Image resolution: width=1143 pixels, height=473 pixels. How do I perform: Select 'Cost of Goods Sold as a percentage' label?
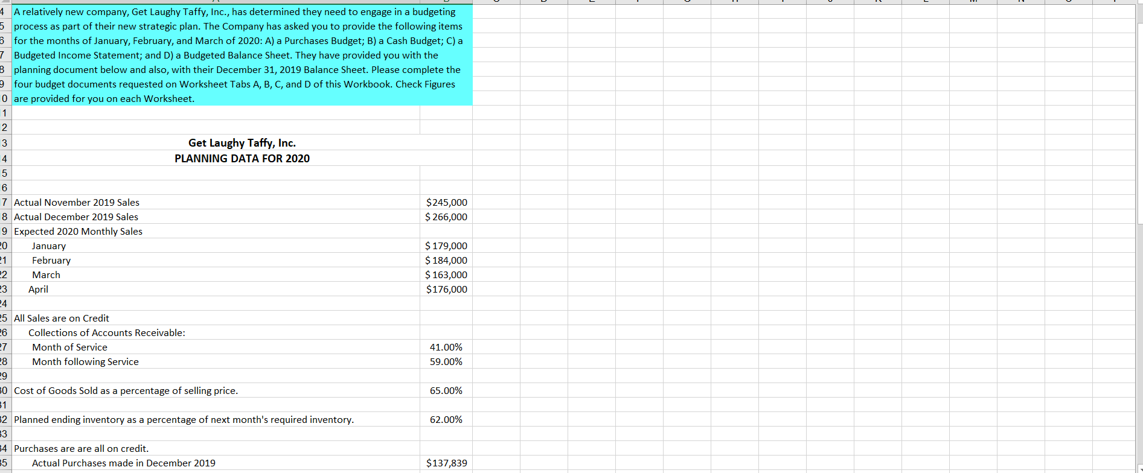pos(126,390)
